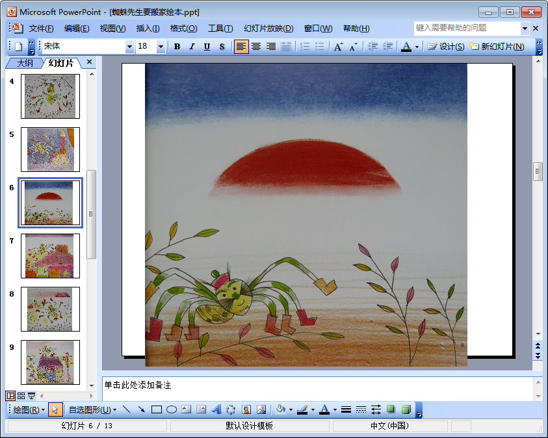Image resolution: width=548 pixels, height=438 pixels.
Task: Open fill color dropdown arrow
Action: pos(291,409)
